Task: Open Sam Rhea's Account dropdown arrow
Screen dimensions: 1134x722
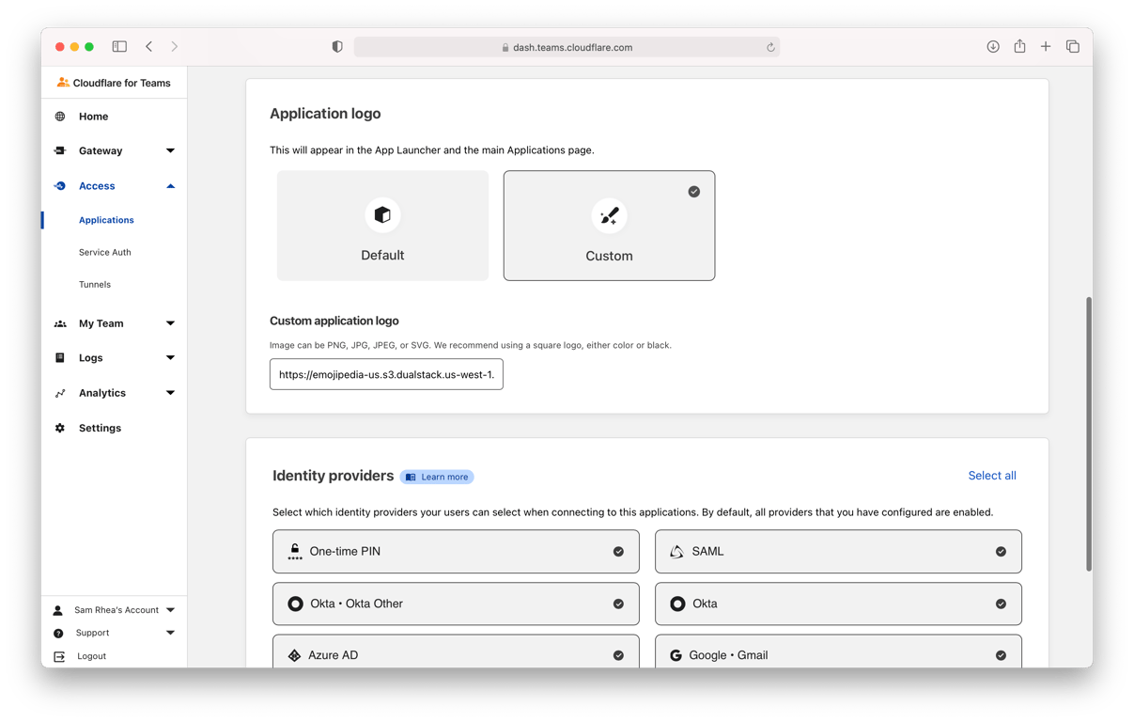Action: click(x=170, y=610)
